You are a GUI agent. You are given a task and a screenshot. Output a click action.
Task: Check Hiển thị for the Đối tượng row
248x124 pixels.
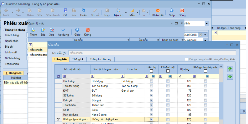point(151,81)
